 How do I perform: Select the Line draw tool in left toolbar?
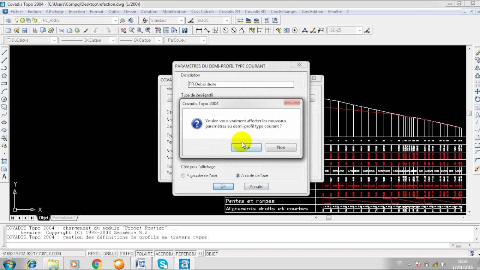(4, 52)
